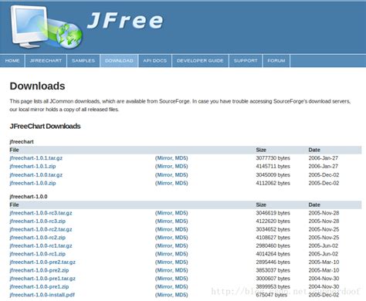Viewport: 366px width, 301px height.
Task: Open the Mirror link for jfreechart-1.0.0-install.pdf
Action: [x=164, y=295]
